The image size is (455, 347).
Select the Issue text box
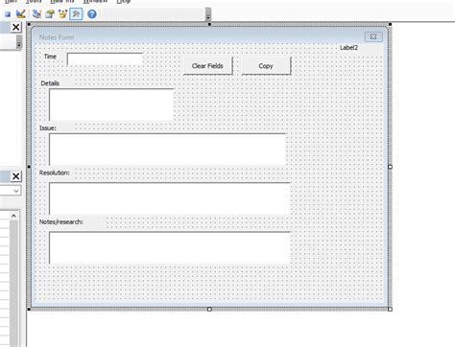click(167, 150)
